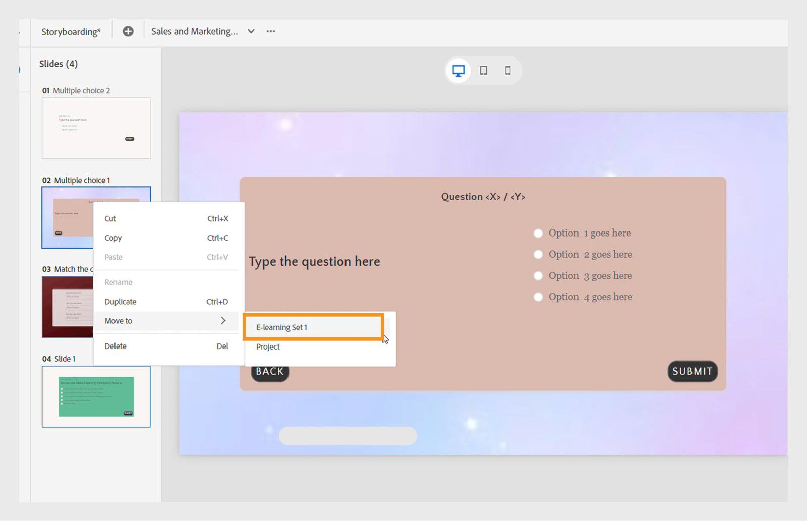Click the Type the question here field

(314, 261)
